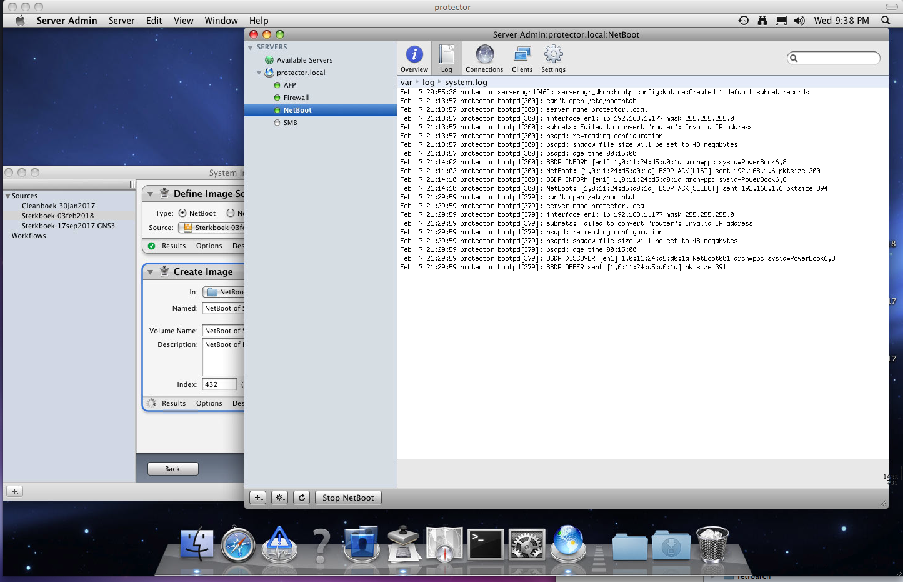Collapse the Create Image action
Image resolution: width=903 pixels, height=582 pixels.
(150, 272)
